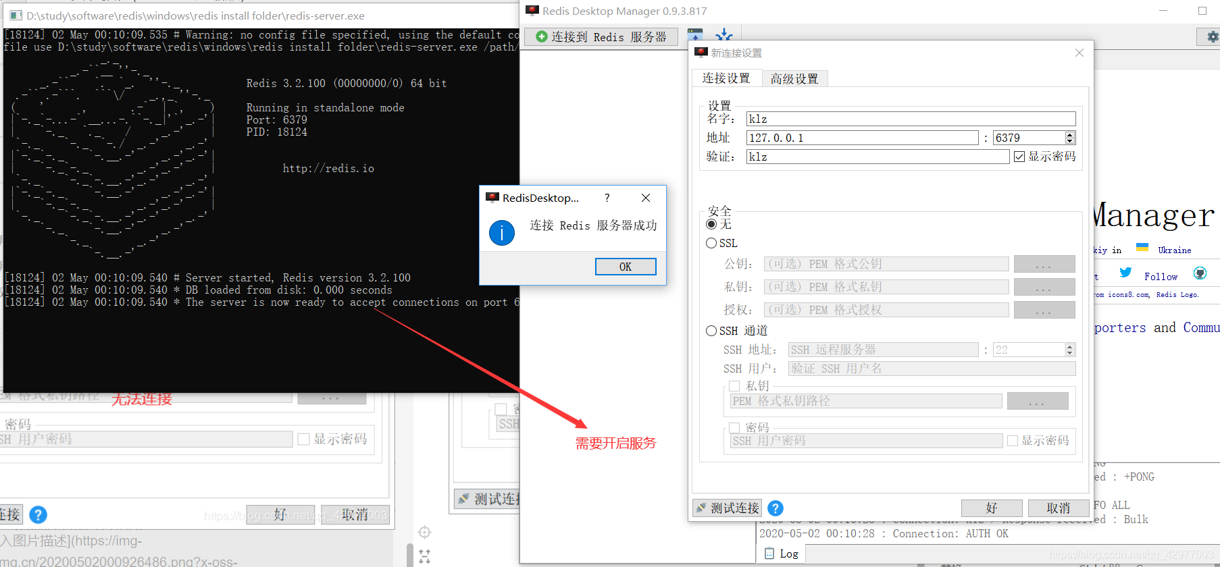Click the SSH 地址 remote server field
Viewport: 1220px width, 567px height.
(x=884, y=350)
